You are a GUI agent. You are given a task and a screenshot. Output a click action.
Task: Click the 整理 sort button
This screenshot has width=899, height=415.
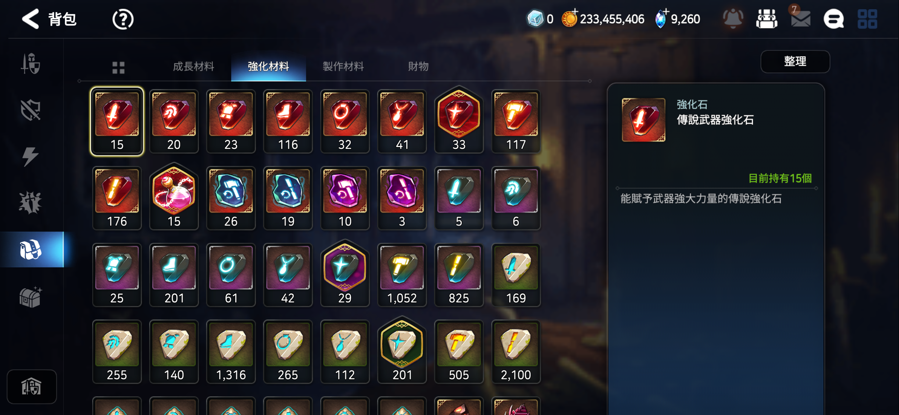point(795,61)
